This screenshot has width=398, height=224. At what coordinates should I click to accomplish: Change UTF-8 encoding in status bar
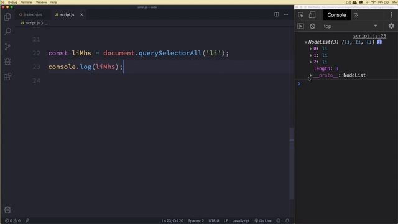click(x=214, y=221)
